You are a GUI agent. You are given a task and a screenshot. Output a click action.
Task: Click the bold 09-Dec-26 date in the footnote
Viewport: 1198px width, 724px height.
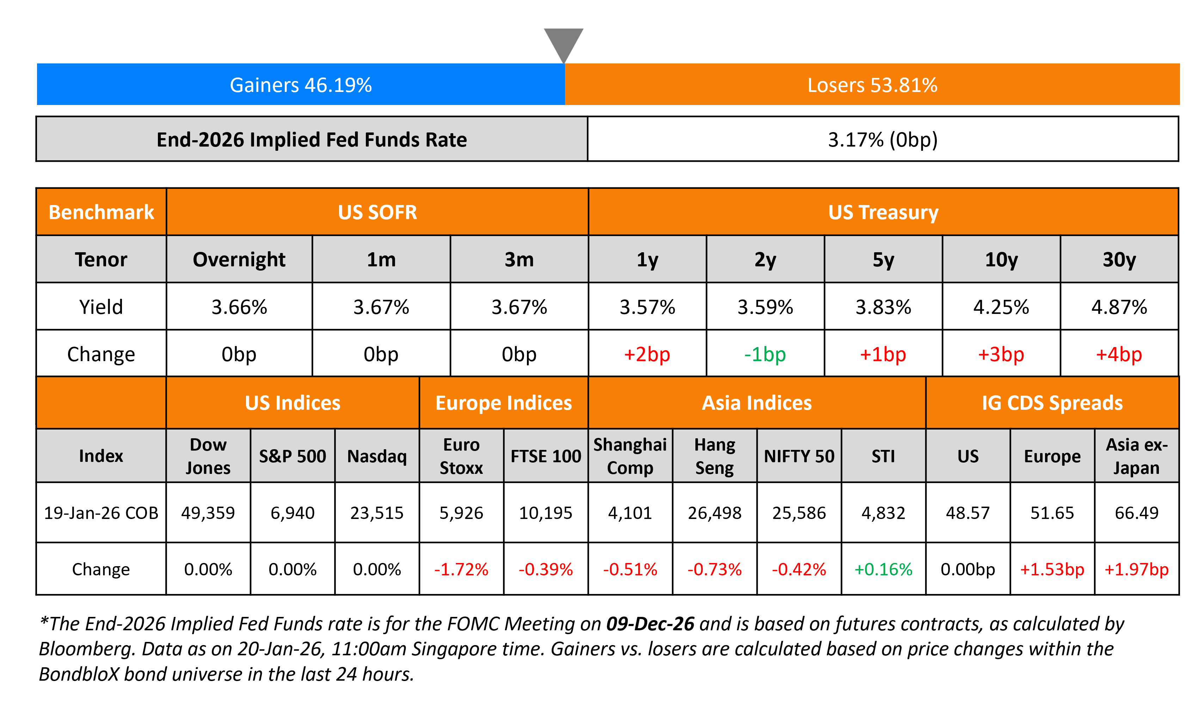coord(650,624)
